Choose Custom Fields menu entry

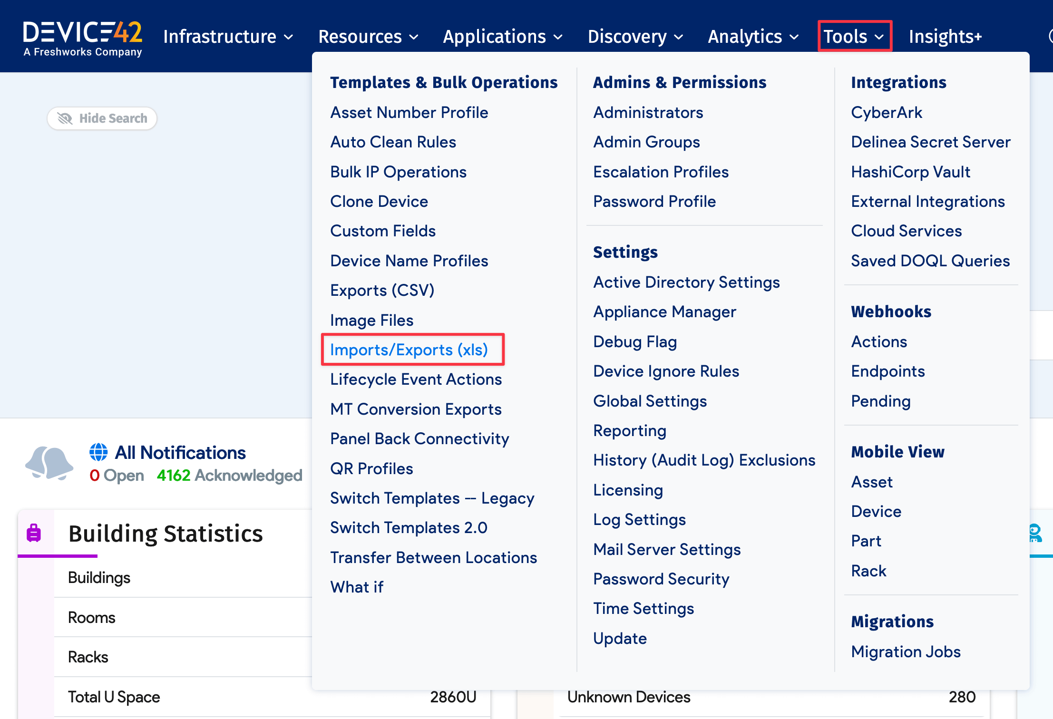tap(383, 231)
